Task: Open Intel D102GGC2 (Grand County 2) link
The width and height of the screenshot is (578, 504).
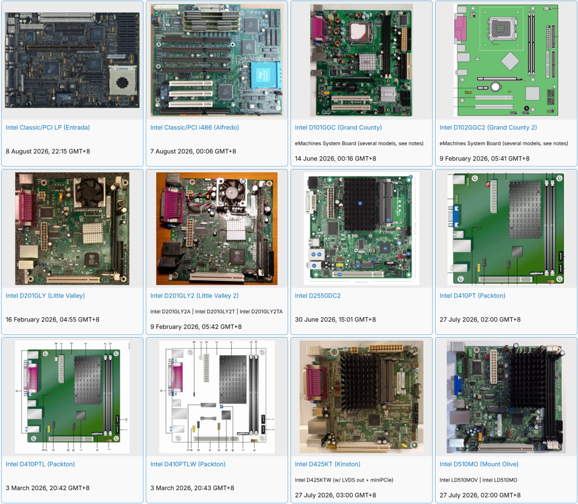Action: point(488,127)
